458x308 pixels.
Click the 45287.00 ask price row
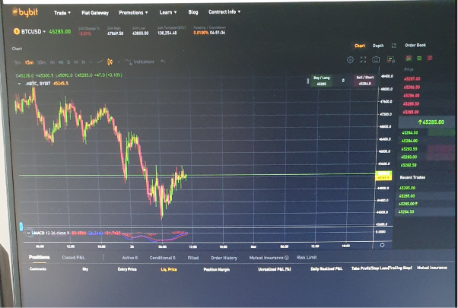point(412,79)
